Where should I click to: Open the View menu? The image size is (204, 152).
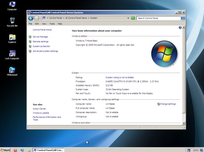[x=44, y=24]
